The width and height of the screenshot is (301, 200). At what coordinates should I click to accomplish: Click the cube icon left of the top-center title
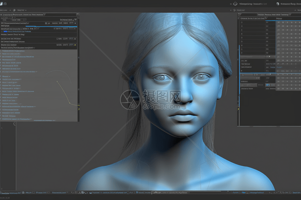click(235, 4)
